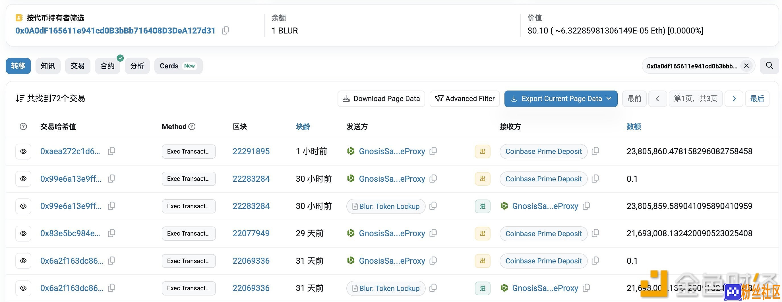Go to previous page chevron

(x=657, y=99)
